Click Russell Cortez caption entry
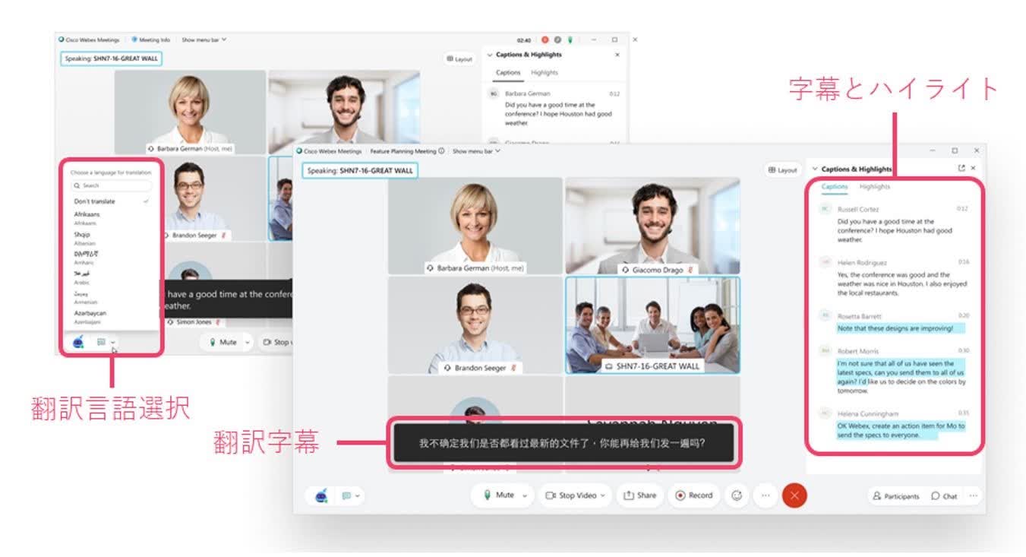Screen dimensions: 1026x557 pyautogui.click(x=893, y=224)
